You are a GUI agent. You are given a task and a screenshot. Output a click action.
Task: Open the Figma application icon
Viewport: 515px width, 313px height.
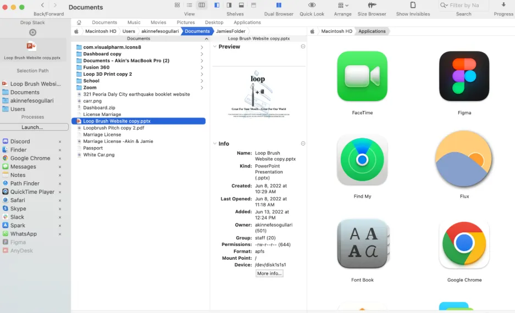(x=464, y=76)
